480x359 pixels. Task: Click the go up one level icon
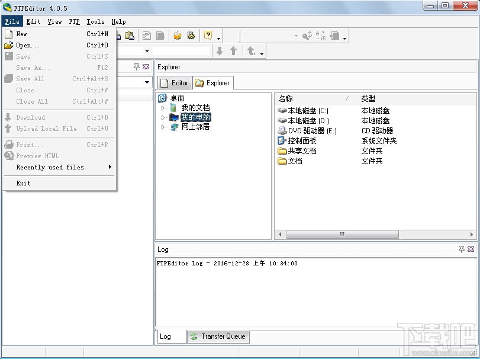(252, 51)
